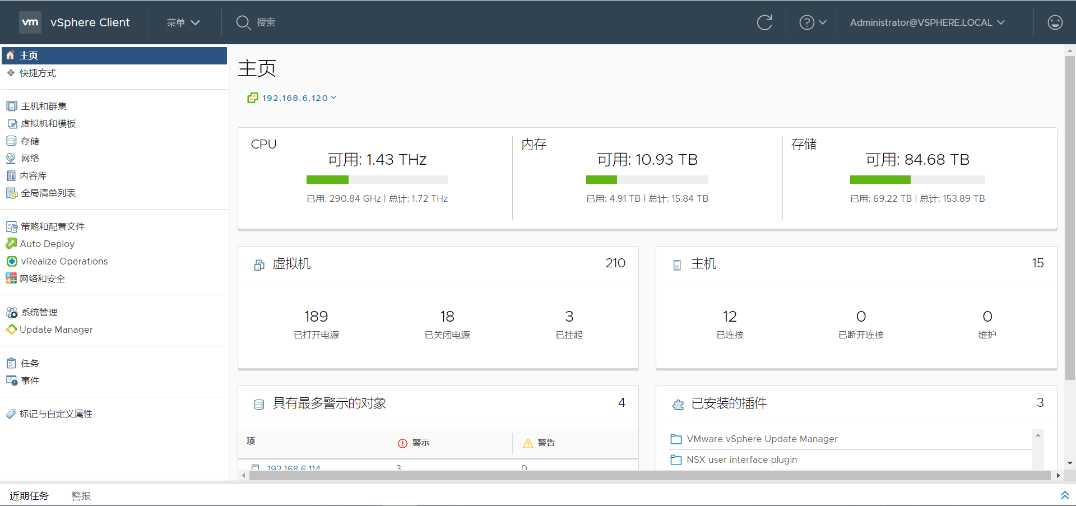Open vRealize Operations in sidebar
The image size is (1076, 506).
(x=64, y=261)
